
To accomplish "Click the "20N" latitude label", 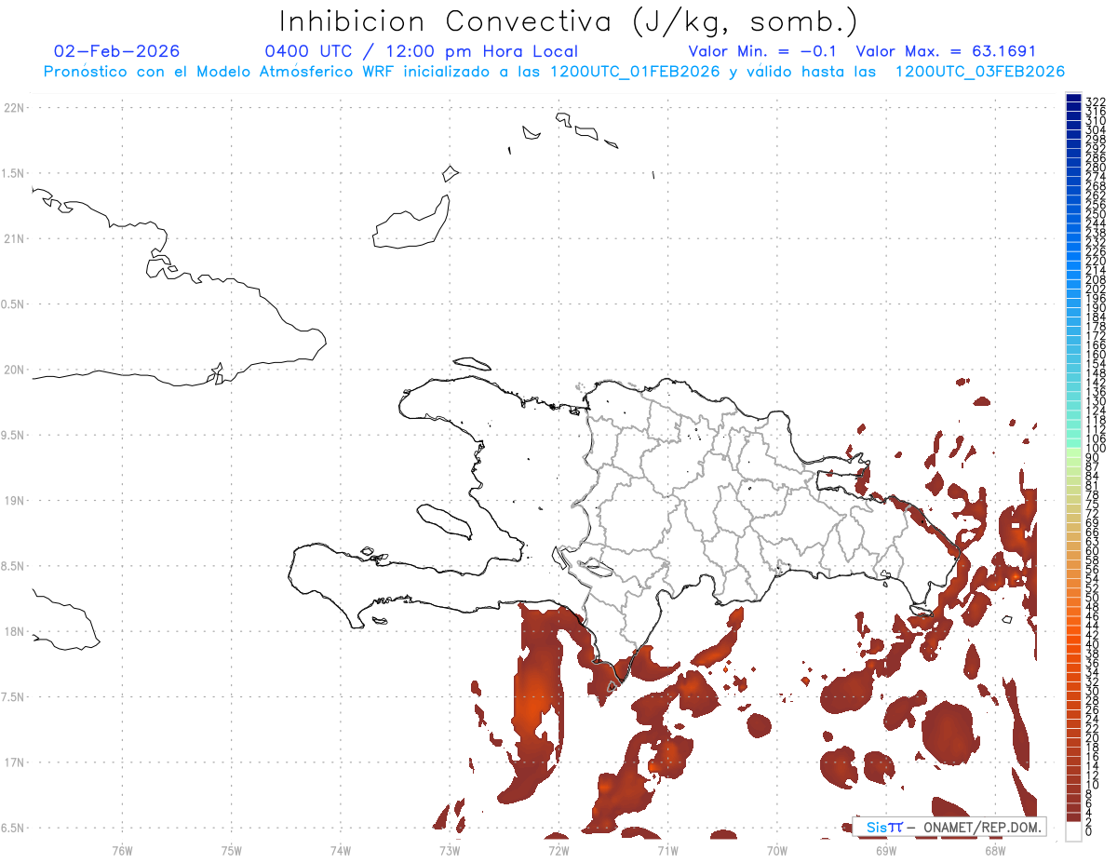I will [13, 370].
